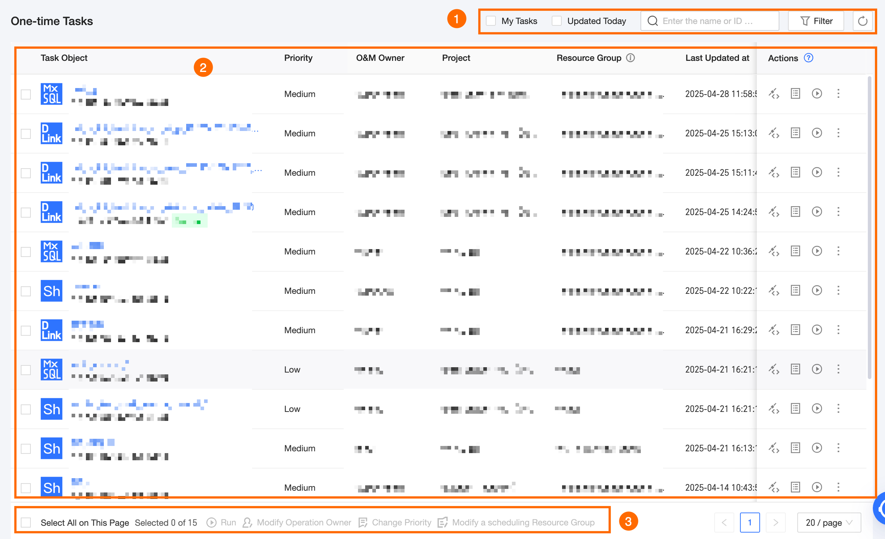Click the details icon on the 2025-04-21 16:13 row
The width and height of the screenshot is (885, 539).
pyautogui.click(x=795, y=448)
